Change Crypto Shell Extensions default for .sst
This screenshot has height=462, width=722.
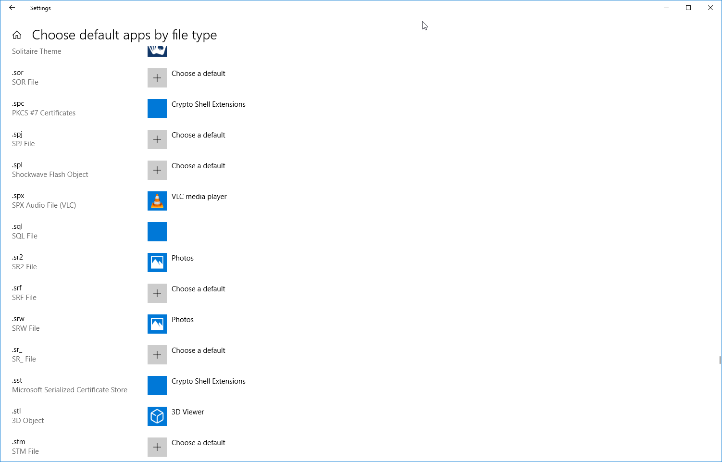(x=208, y=381)
